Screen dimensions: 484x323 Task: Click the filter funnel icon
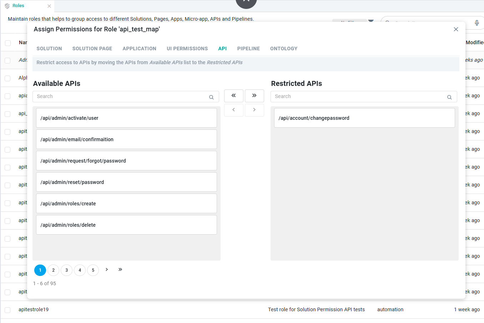click(371, 21)
